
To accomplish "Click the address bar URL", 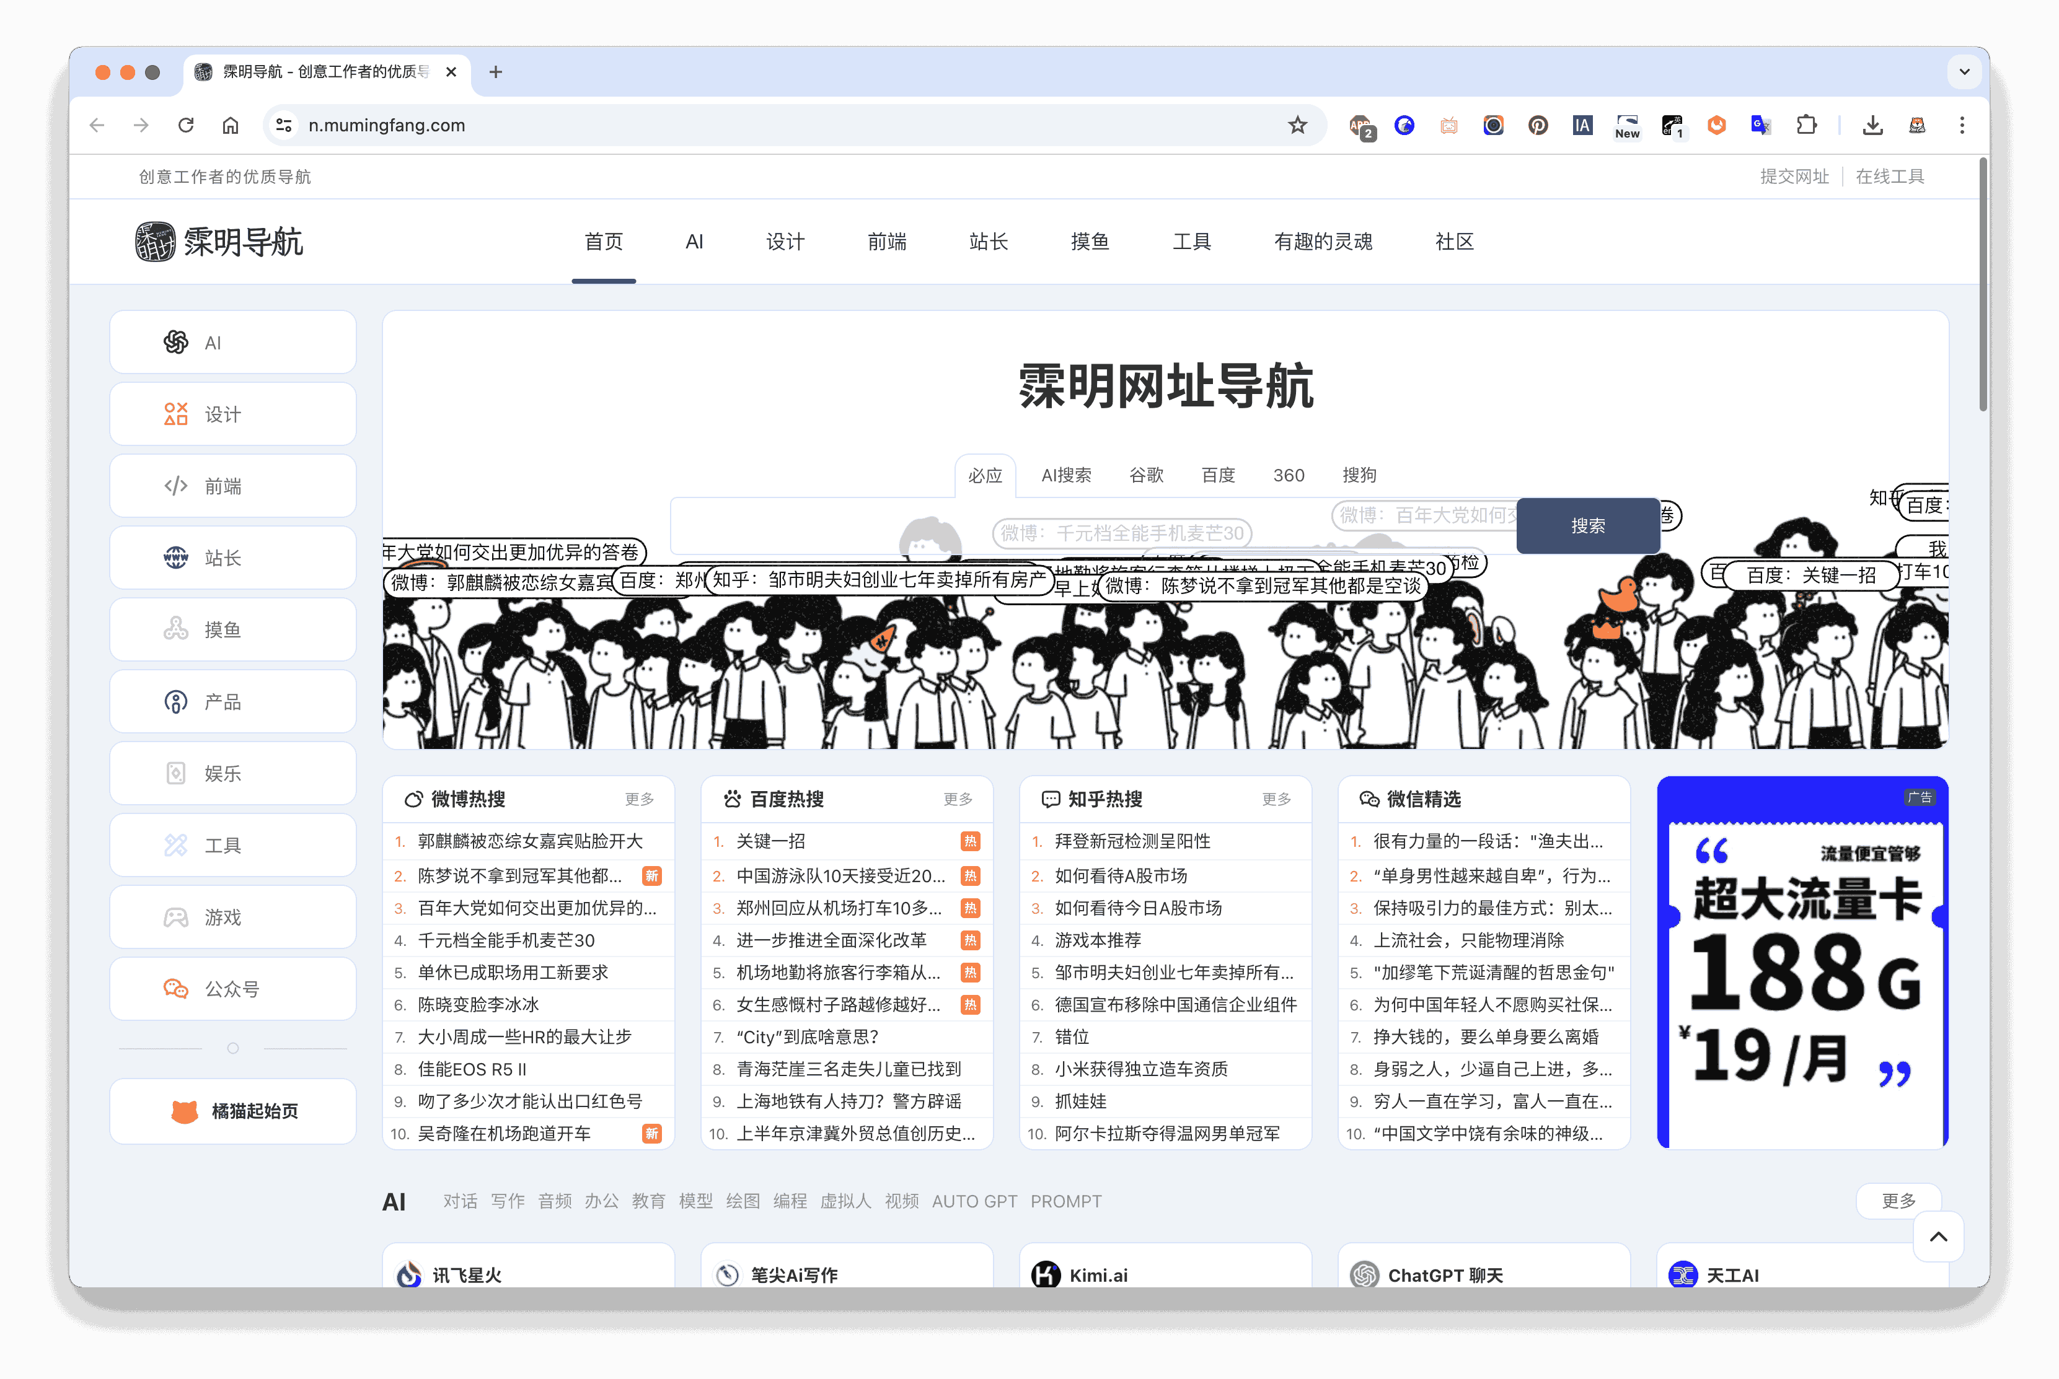I will pyautogui.click(x=387, y=125).
